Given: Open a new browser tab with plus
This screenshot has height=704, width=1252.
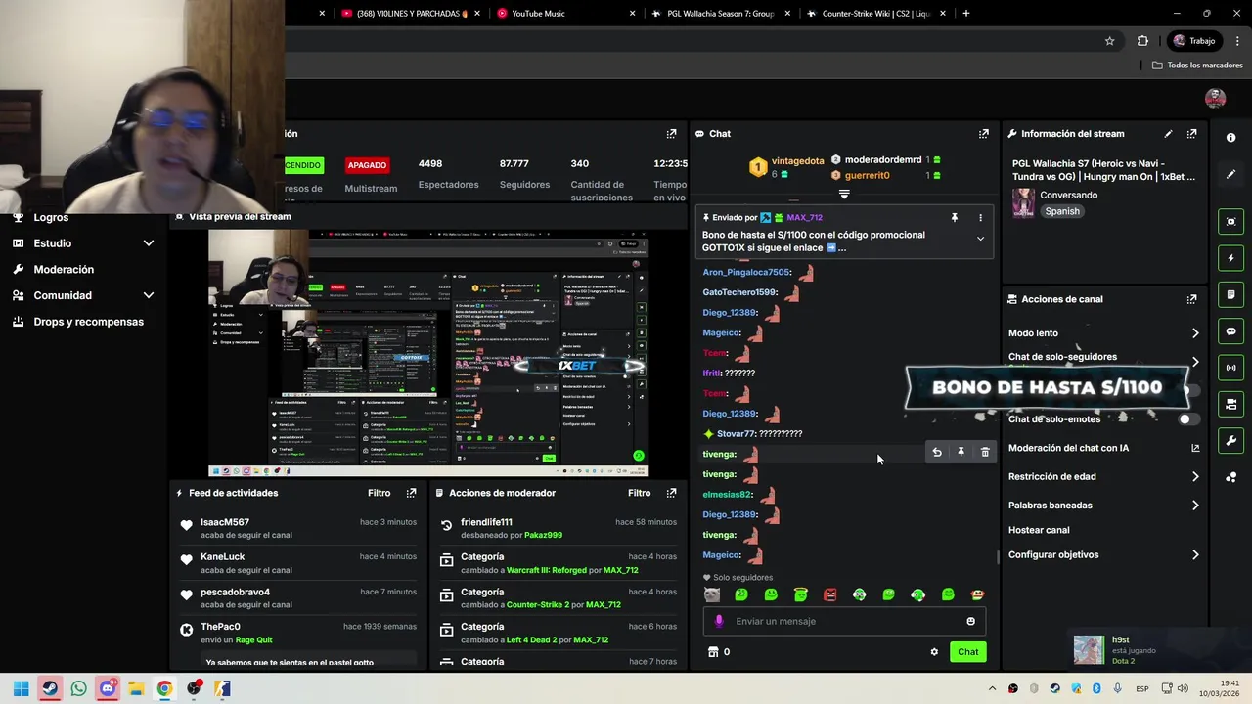Looking at the screenshot, I should pyautogui.click(x=965, y=14).
